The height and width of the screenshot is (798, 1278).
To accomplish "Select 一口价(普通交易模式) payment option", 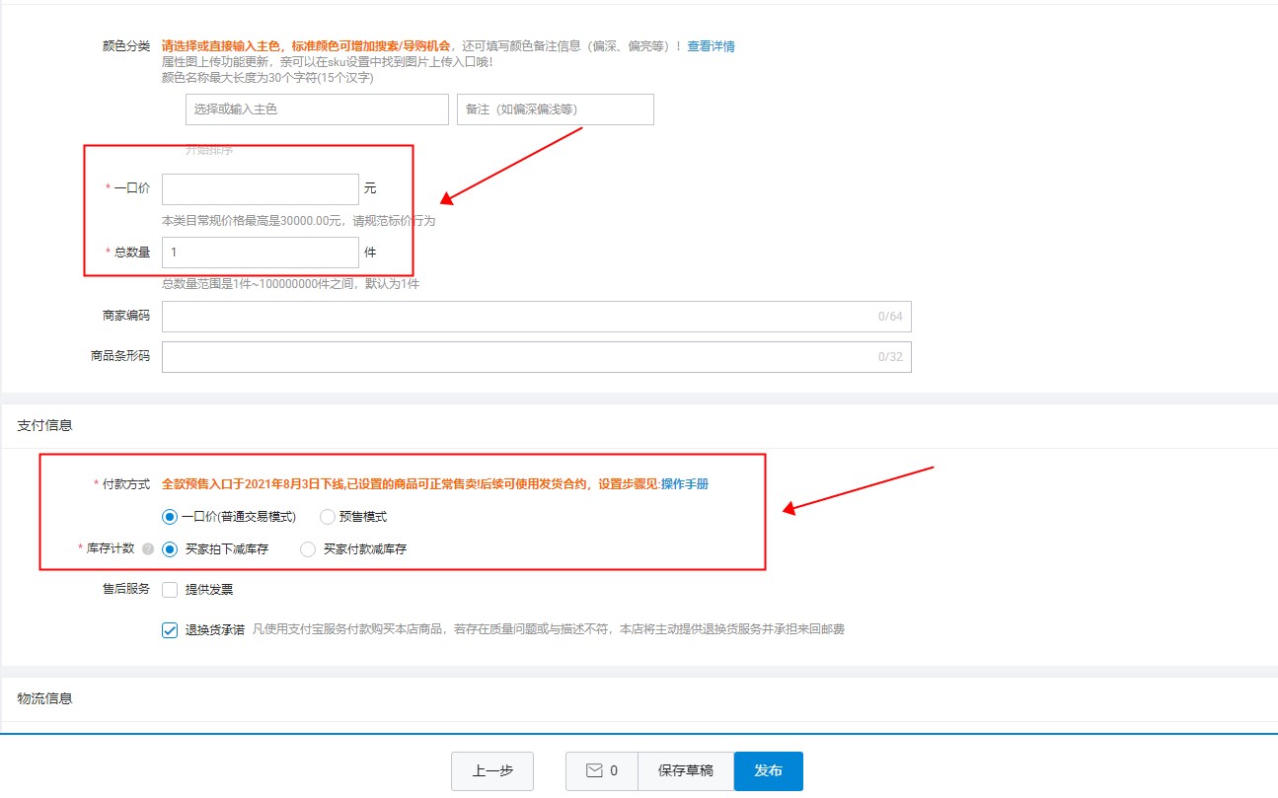I will [171, 517].
